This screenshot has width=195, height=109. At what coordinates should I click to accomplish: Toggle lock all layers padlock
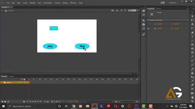(x=24, y=79)
